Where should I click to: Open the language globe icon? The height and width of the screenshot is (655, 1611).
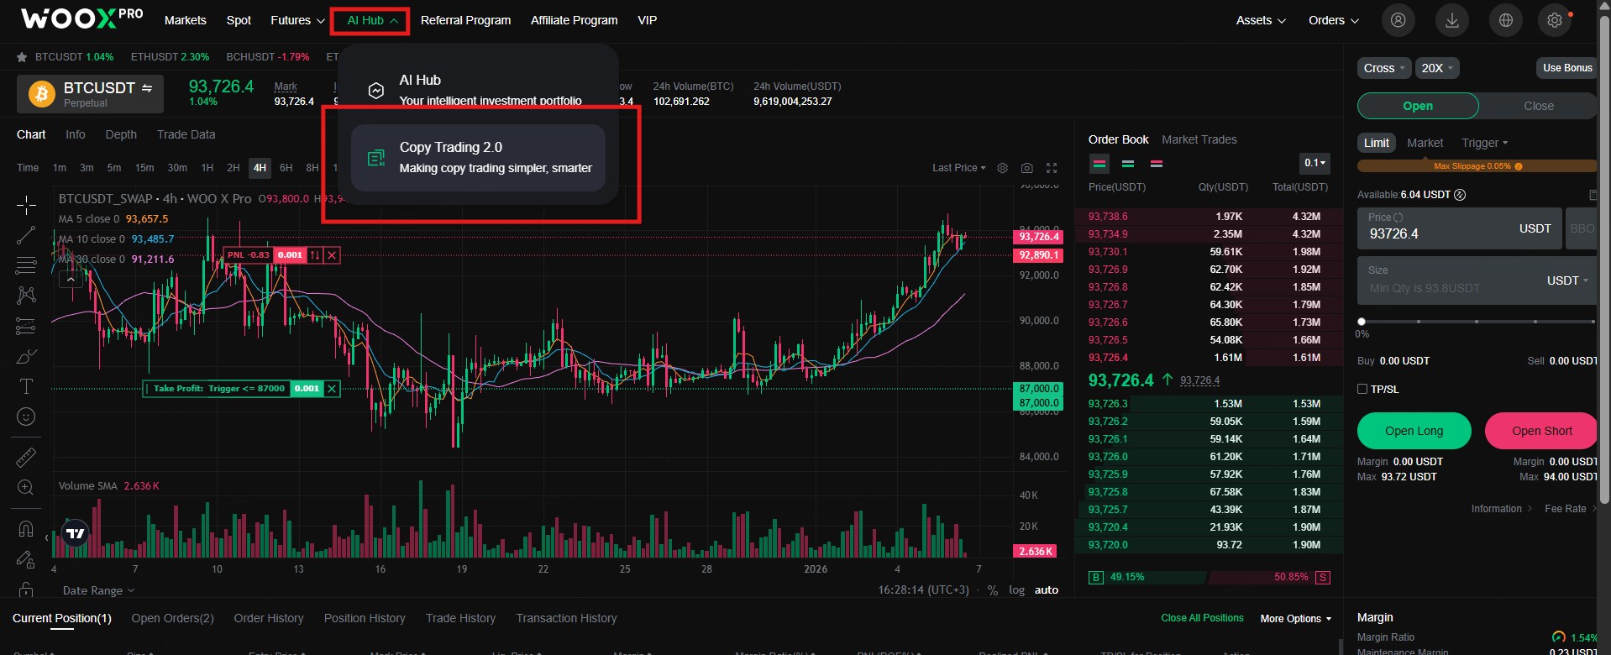tap(1505, 20)
